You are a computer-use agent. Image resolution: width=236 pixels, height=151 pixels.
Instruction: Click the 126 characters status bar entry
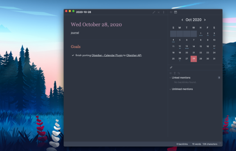pyautogui.click(x=210, y=144)
